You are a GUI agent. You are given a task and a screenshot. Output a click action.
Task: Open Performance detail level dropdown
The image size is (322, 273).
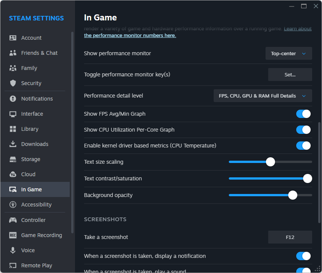coord(263,96)
